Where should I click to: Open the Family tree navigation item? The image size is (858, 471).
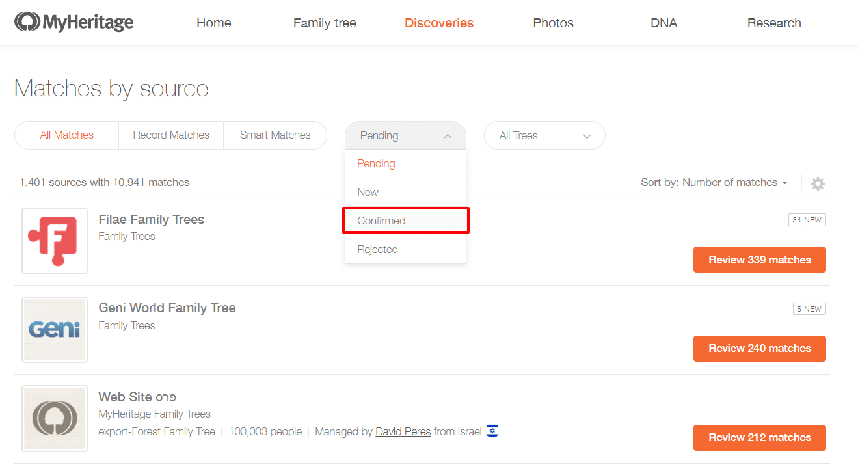(x=325, y=23)
